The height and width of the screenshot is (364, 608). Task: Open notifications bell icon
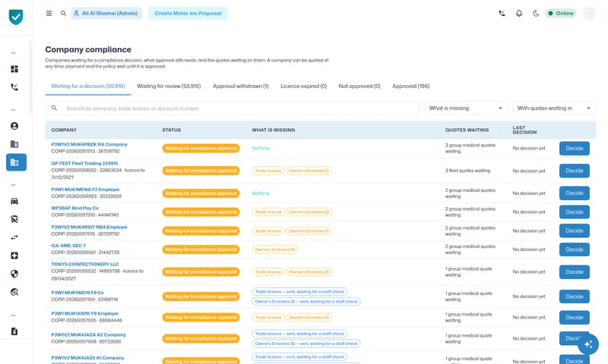tap(519, 13)
